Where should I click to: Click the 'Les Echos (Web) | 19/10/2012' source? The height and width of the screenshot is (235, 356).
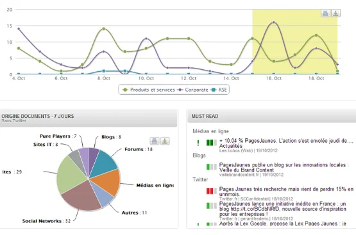tap(248, 150)
